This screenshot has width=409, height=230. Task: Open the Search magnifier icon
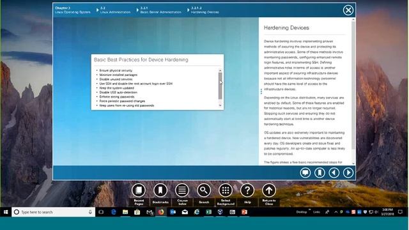pos(204,190)
